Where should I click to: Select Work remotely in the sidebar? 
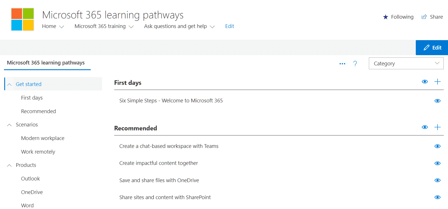click(38, 152)
